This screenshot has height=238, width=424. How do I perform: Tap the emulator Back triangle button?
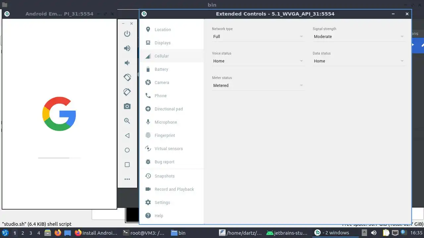tap(127, 136)
